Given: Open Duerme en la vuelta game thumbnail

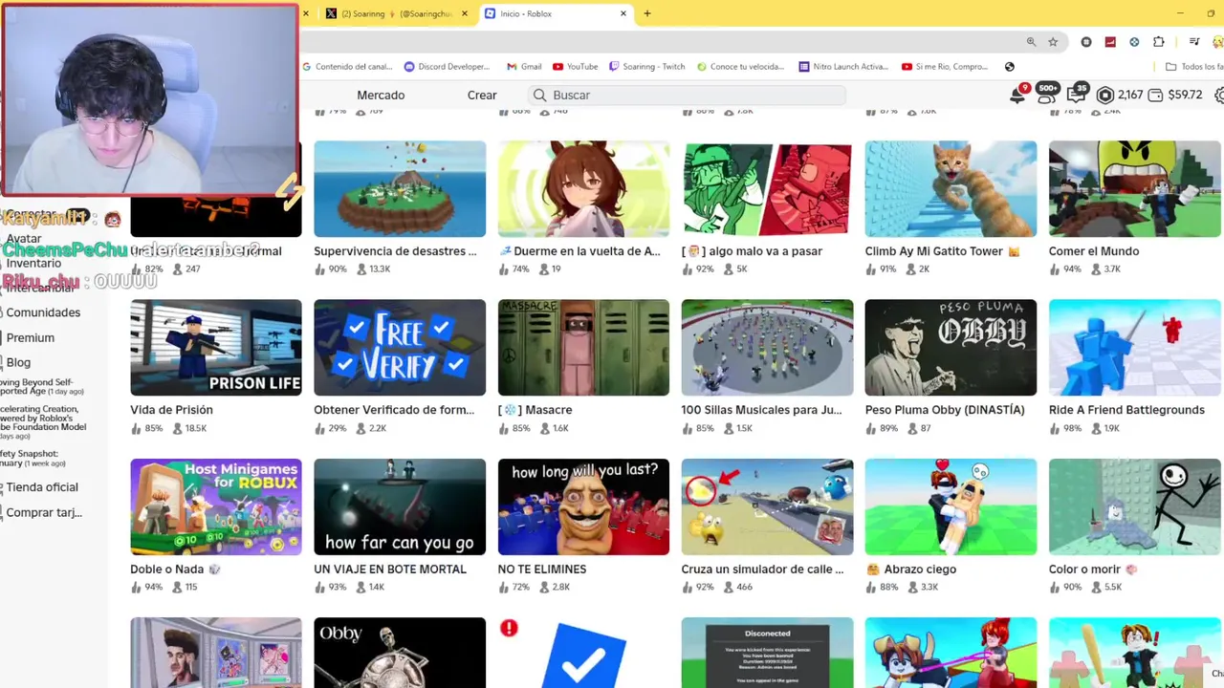Looking at the screenshot, I should tap(583, 189).
